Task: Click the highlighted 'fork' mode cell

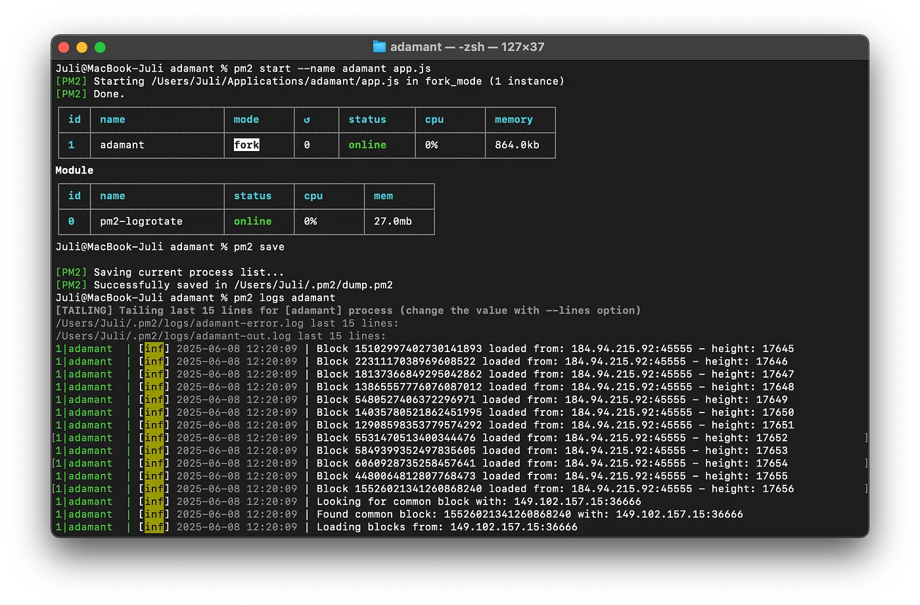Action: (246, 145)
